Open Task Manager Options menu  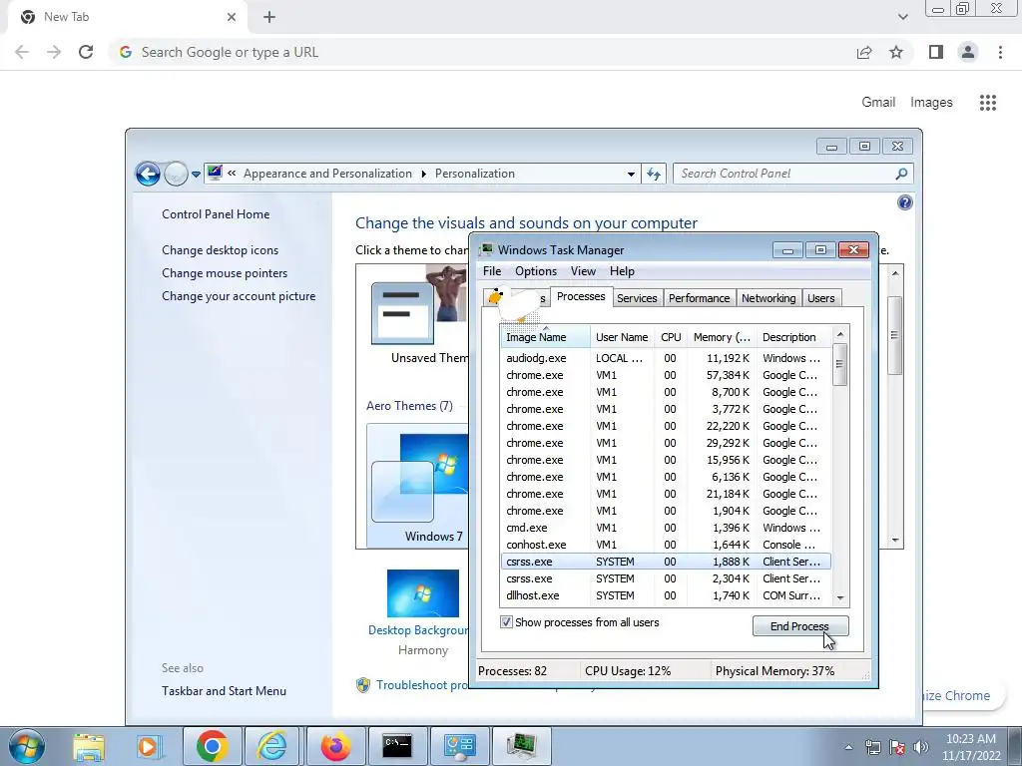536,271
